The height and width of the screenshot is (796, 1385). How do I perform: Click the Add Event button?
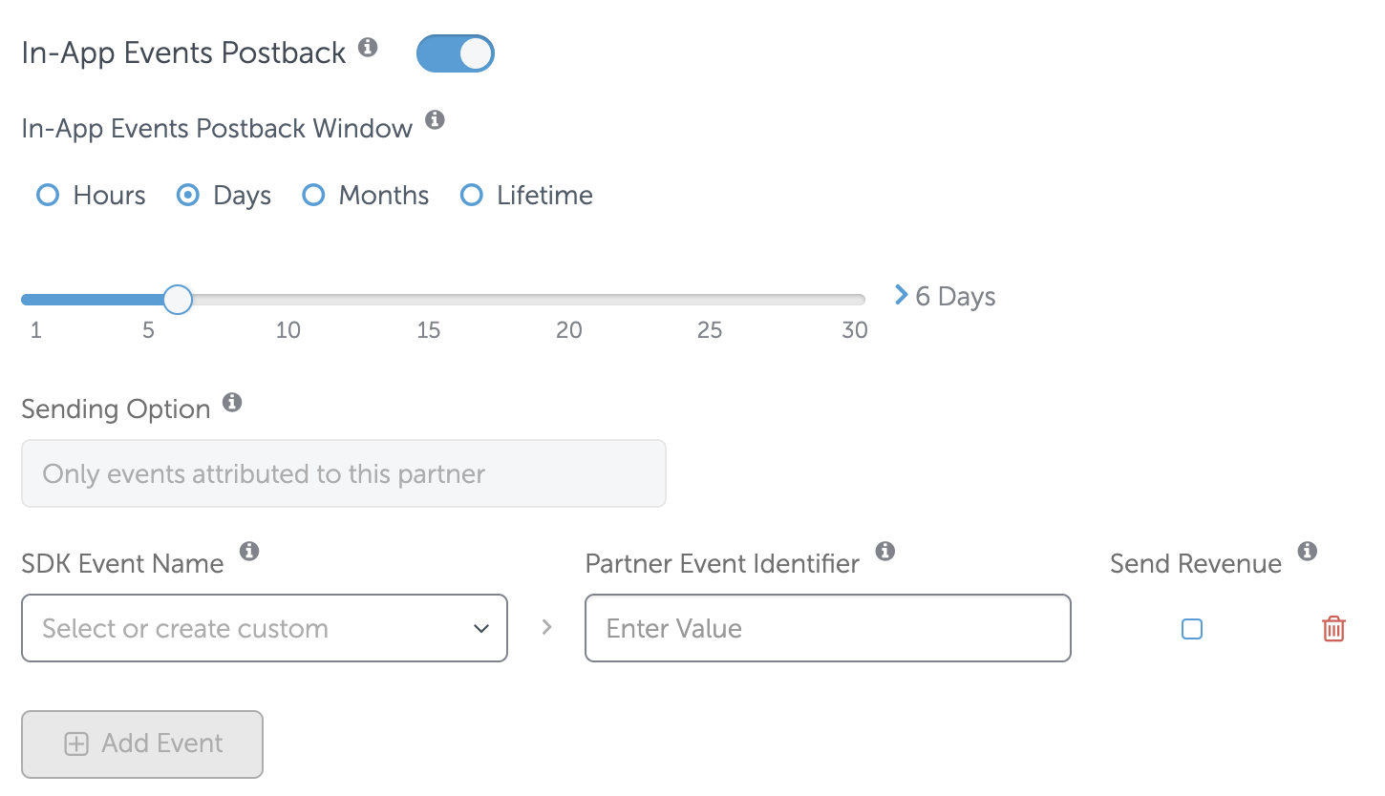click(142, 744)
